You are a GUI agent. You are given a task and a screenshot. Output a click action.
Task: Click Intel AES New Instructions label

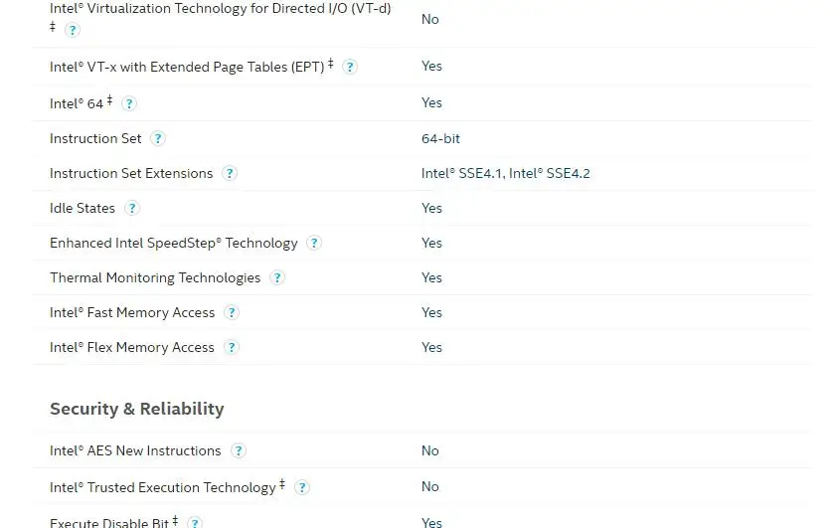coord(135,450)
